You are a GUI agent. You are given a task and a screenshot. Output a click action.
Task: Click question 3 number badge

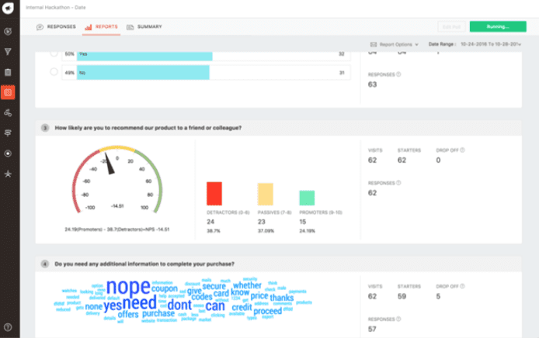[45, 128]
